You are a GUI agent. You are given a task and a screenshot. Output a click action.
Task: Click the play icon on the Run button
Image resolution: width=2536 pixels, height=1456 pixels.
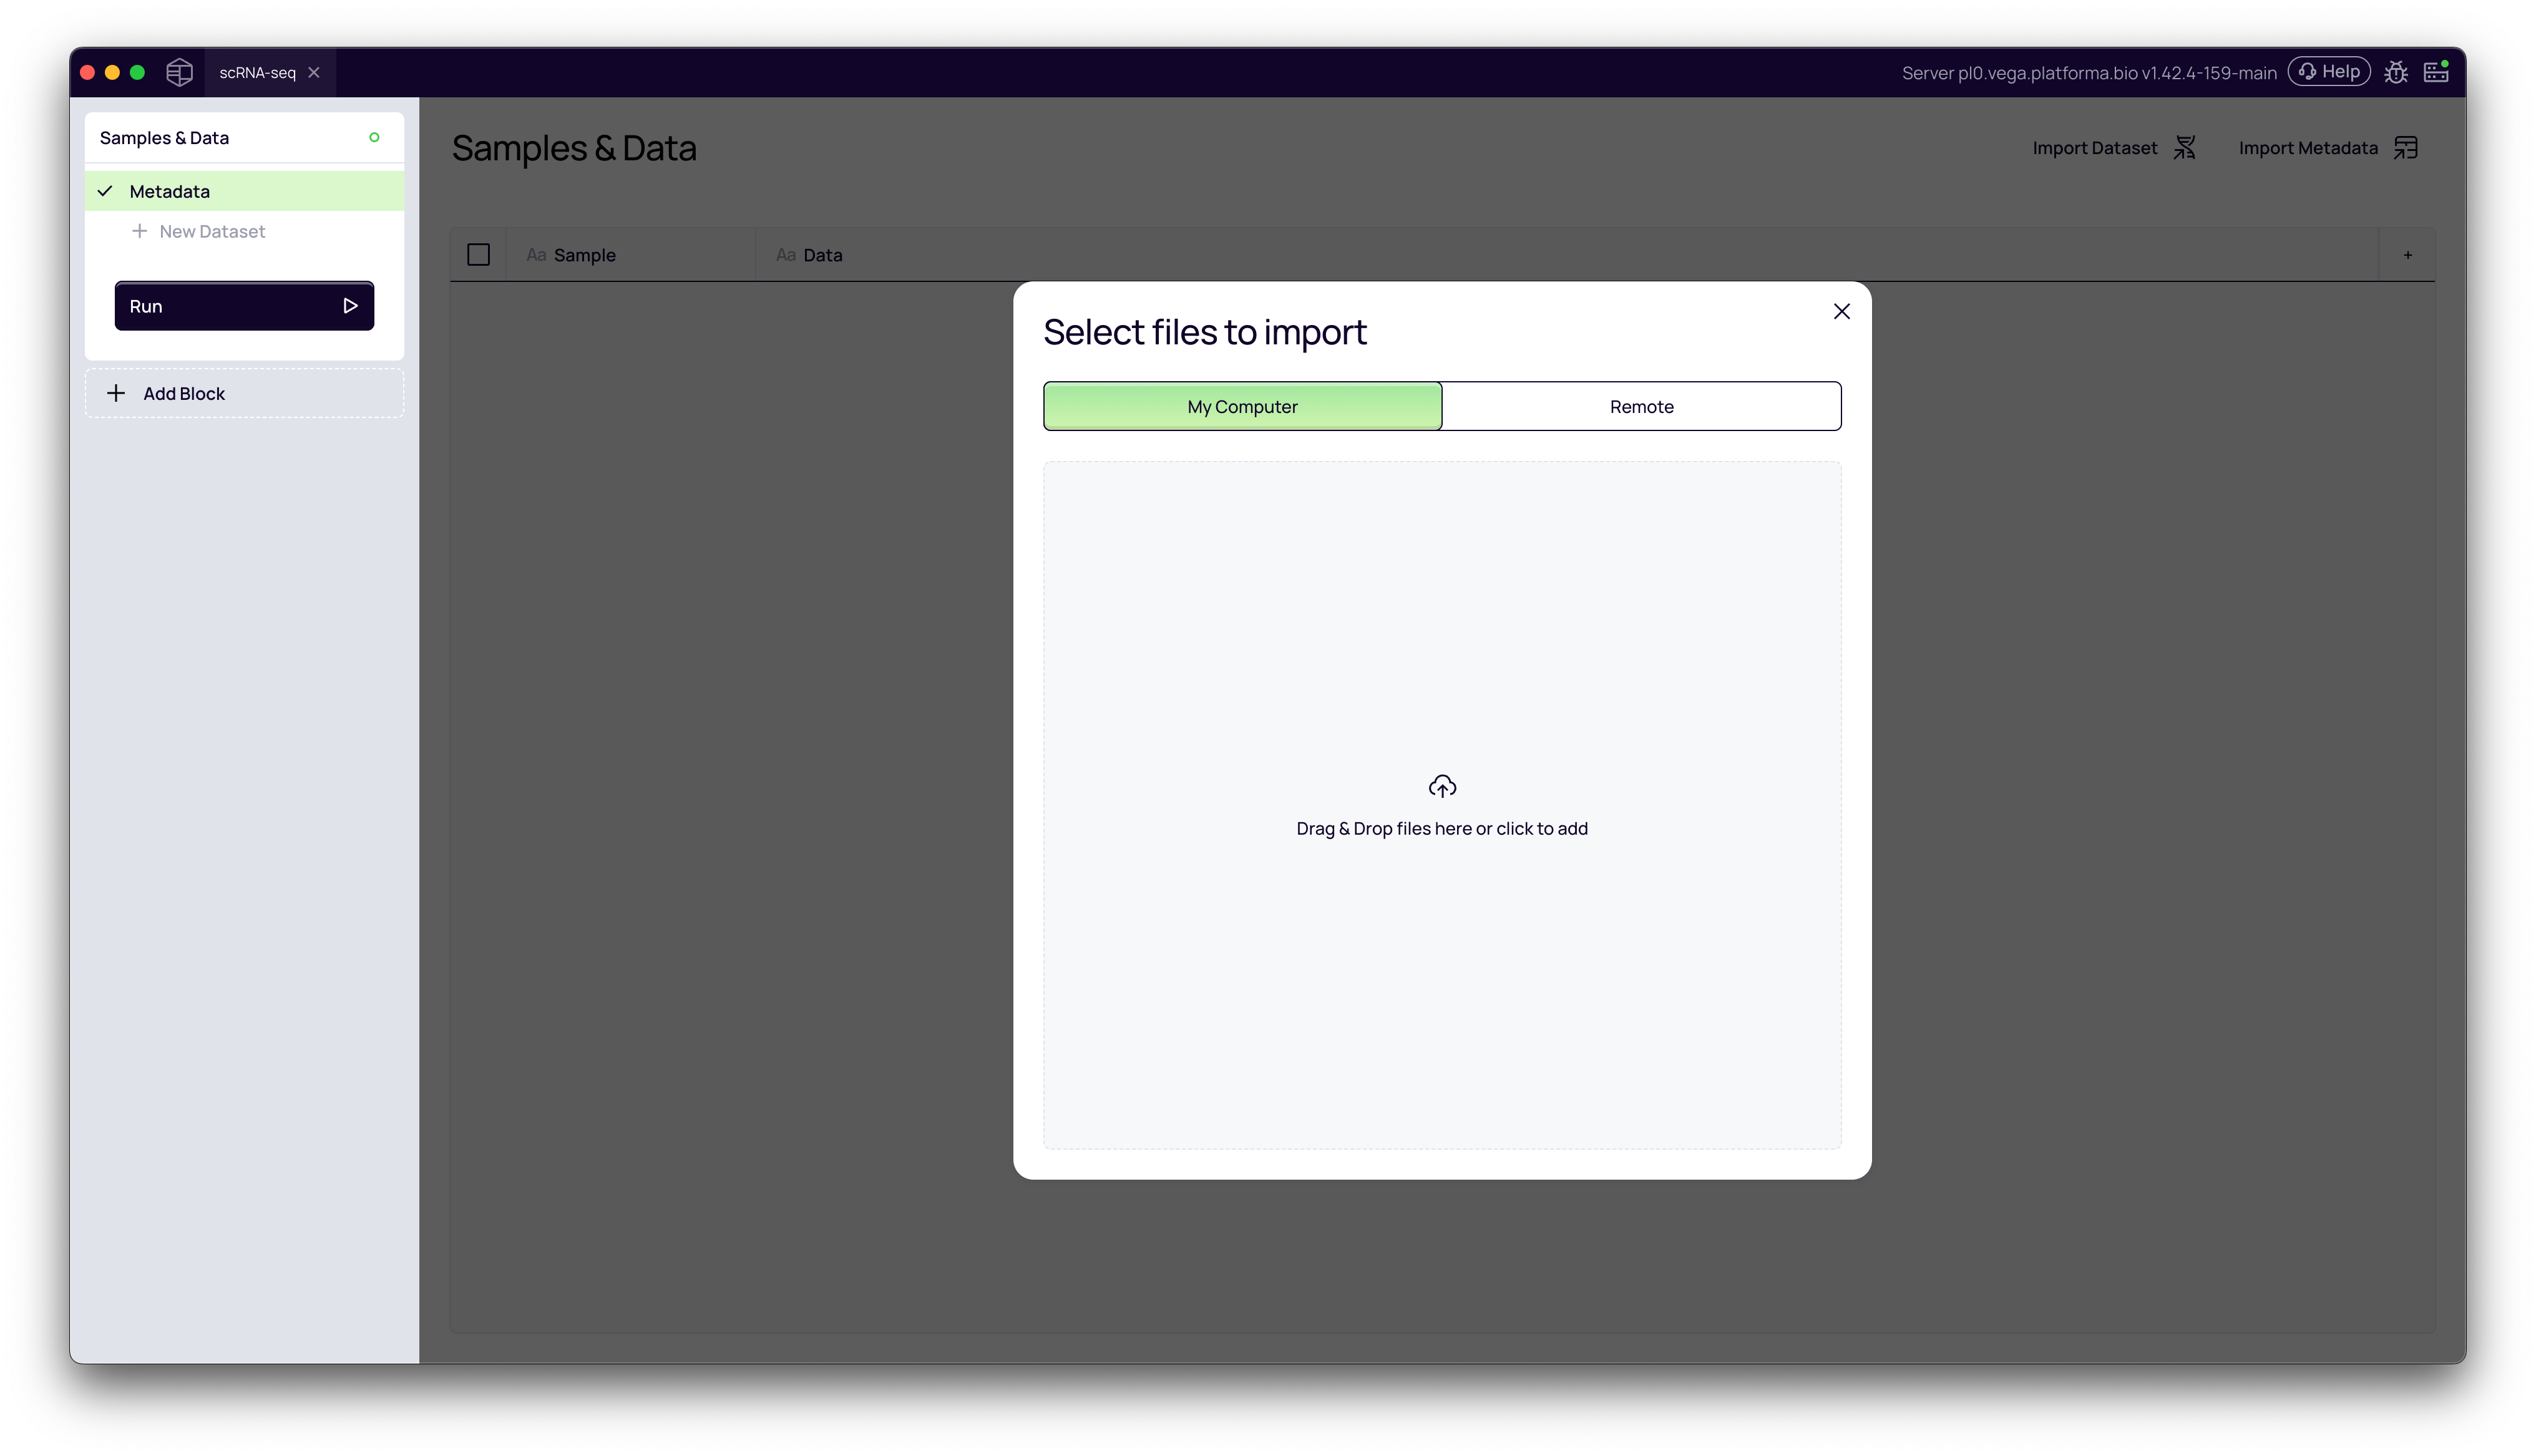[350, 305]
